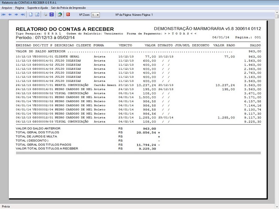Click the red exit preview icon

coord(67,14)
